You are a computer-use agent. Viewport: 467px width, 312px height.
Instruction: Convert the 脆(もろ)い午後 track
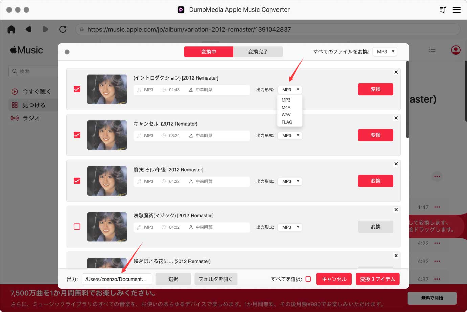[376, 181]
